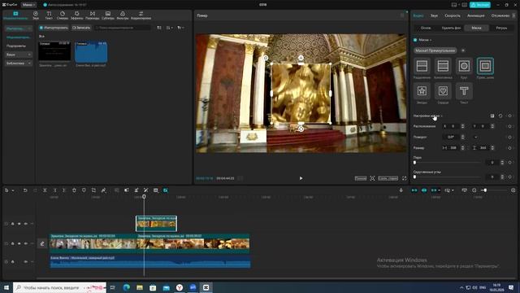Click the pencil cover icon on main track
The width and height of the screenshot is (520, 293).
click(x=42, y=243)
